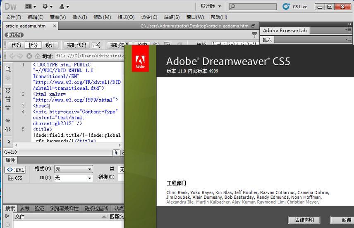Screen dimensions: 354x228
Task: Toggle Live Code (实时代码)
Action: point(77,45)
